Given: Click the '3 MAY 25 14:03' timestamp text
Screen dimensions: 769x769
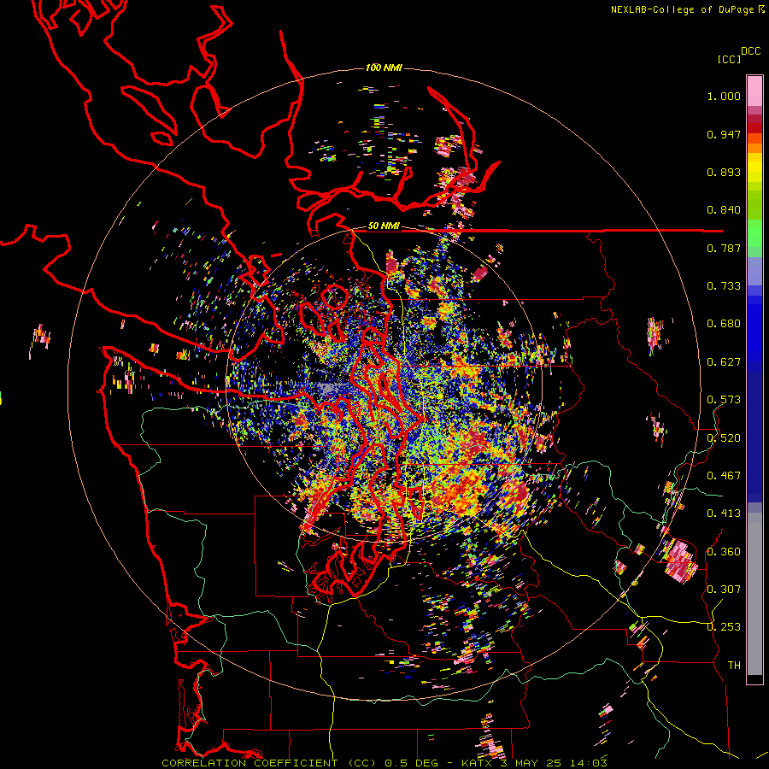Looking at the screenshot, I should point(554,763).
